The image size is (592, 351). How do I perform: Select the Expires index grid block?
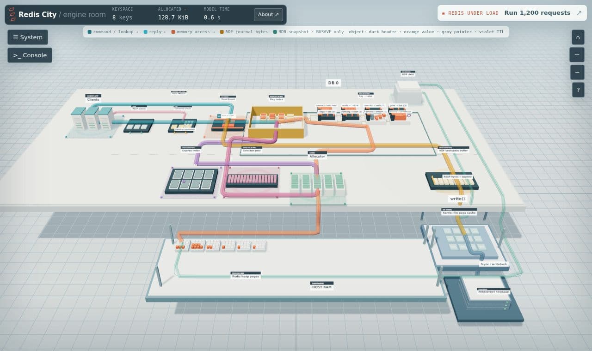(191, 180)
